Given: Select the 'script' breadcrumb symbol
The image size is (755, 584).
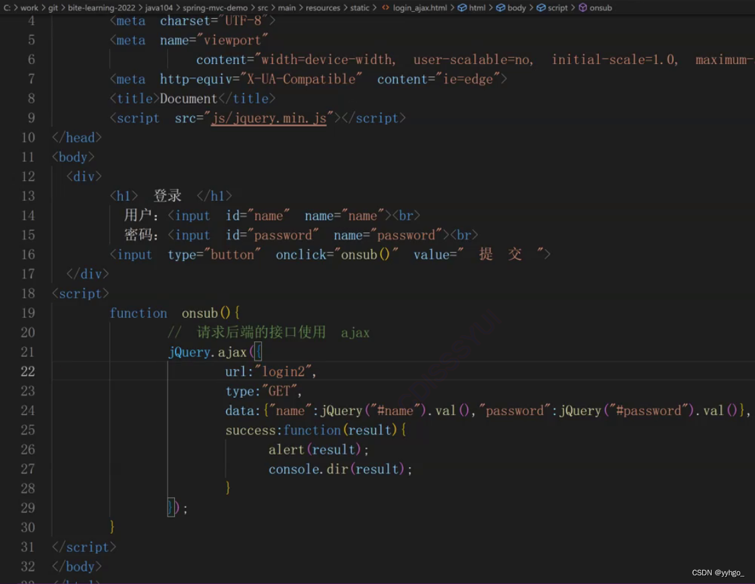Looking at the screenshot, I should [x=557, y=8].
